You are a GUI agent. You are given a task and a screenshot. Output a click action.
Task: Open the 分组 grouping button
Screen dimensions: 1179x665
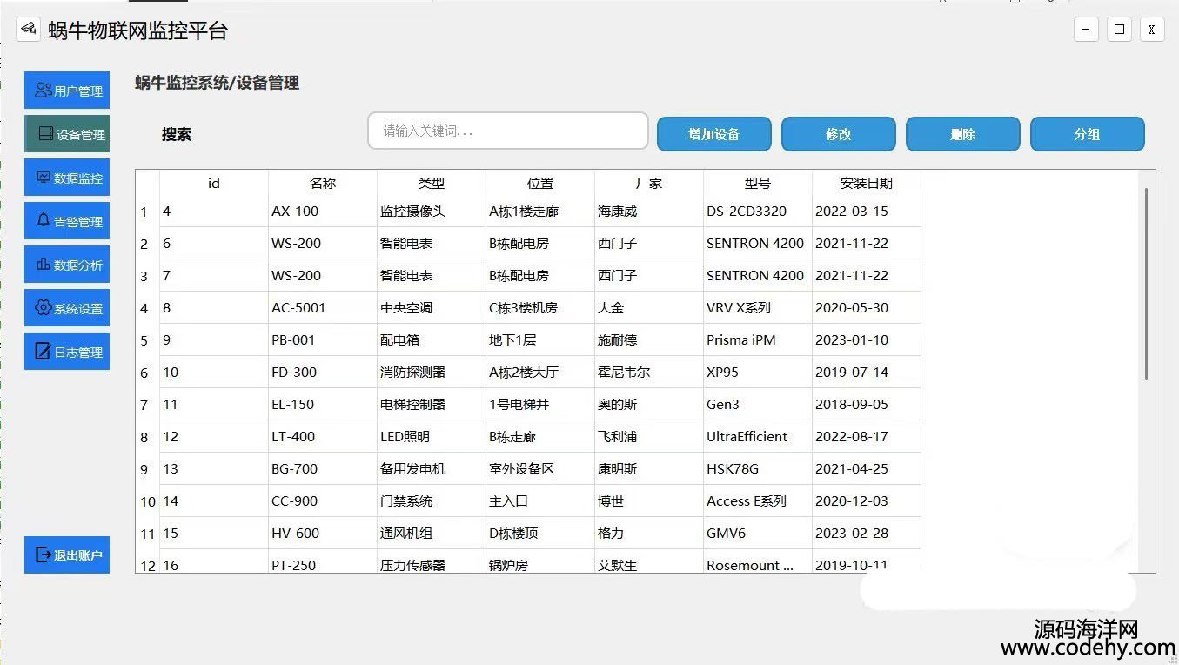click(1087, 134)
